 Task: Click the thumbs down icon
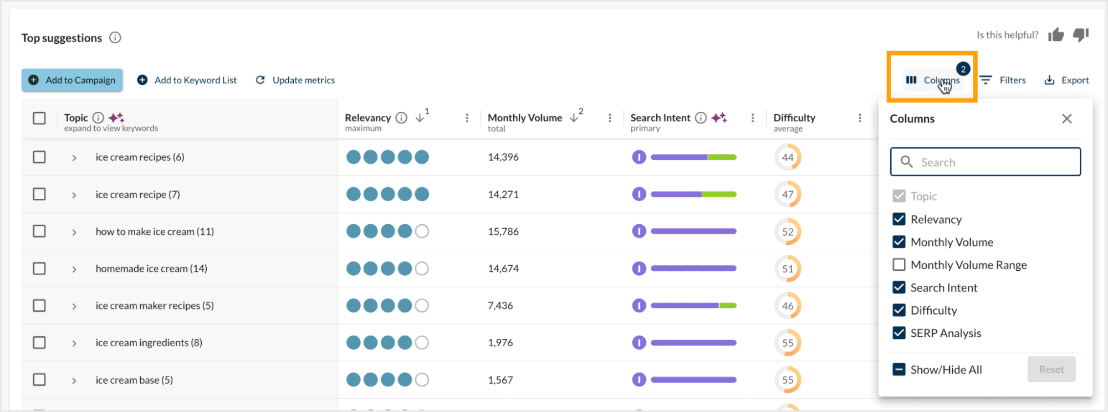coord(1081,35)
